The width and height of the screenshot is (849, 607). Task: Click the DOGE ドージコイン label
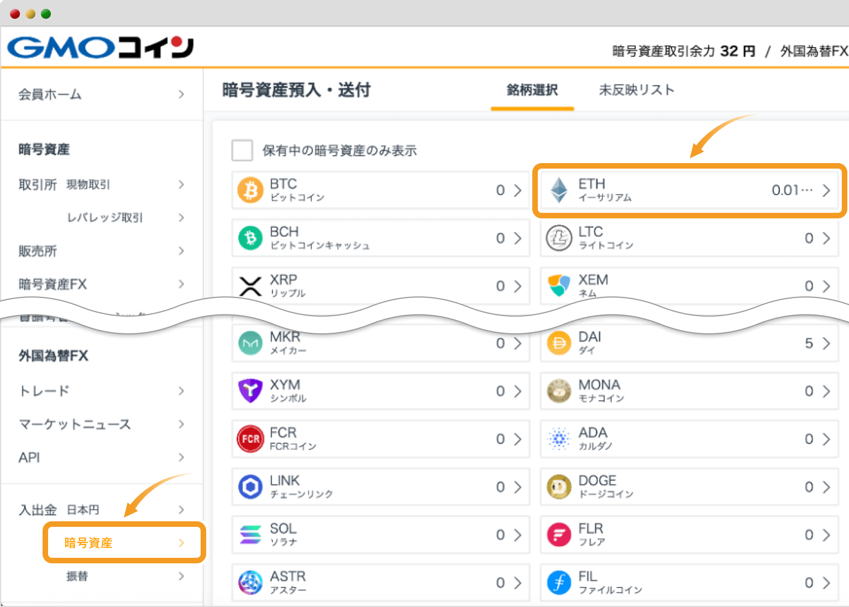[606, 487]
